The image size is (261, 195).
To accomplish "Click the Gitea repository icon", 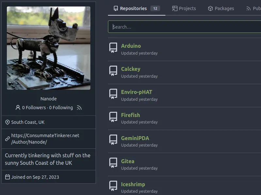I will coord(113,163).
